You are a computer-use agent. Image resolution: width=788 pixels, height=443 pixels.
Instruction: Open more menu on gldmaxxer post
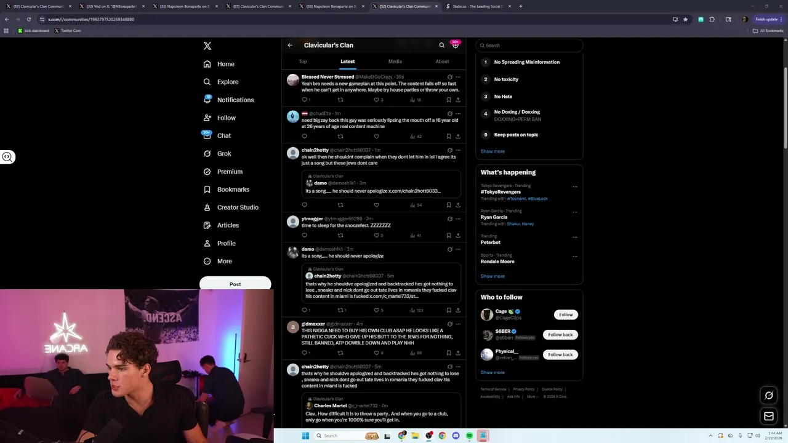457,324
